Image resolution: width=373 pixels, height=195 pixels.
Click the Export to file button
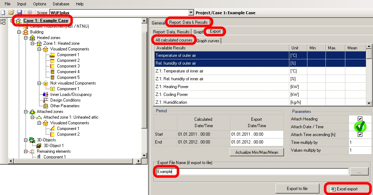click(297, 189)
